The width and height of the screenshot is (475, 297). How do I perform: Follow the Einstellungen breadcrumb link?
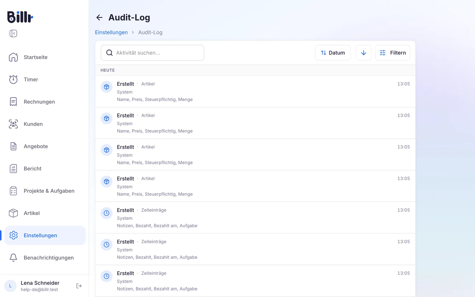(111, 32)
